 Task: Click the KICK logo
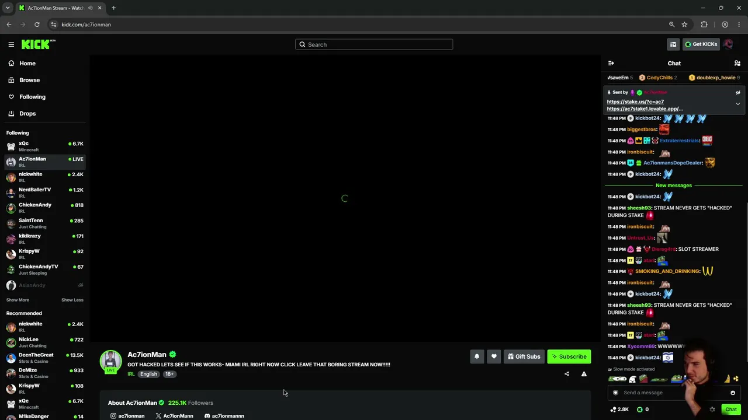click(x=39, y=44)
